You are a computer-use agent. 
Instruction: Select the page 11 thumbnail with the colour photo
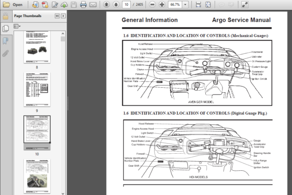coord(37,176)
